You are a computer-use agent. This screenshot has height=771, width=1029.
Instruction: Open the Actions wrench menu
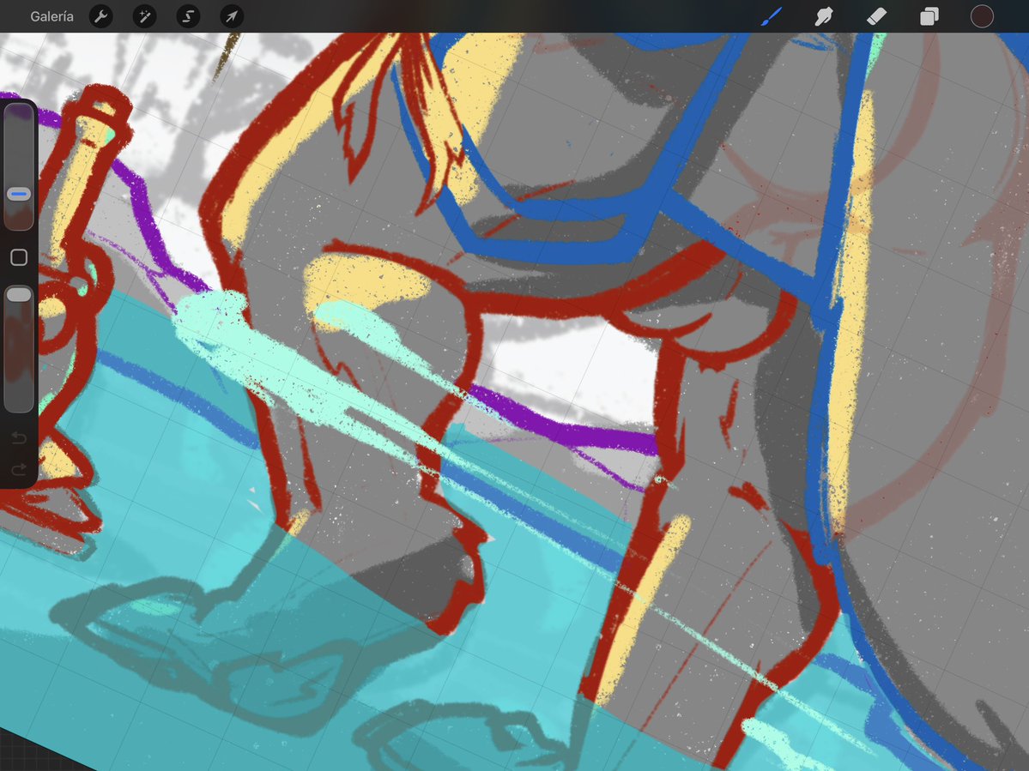[x=100, y=16]
